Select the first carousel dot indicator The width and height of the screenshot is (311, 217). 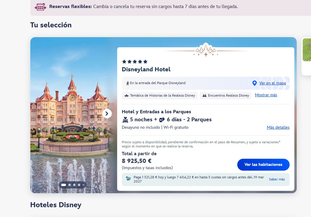64,185
